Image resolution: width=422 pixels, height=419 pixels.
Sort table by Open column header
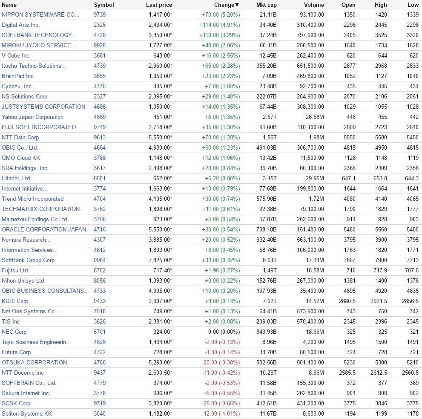(x=348, y=5)
